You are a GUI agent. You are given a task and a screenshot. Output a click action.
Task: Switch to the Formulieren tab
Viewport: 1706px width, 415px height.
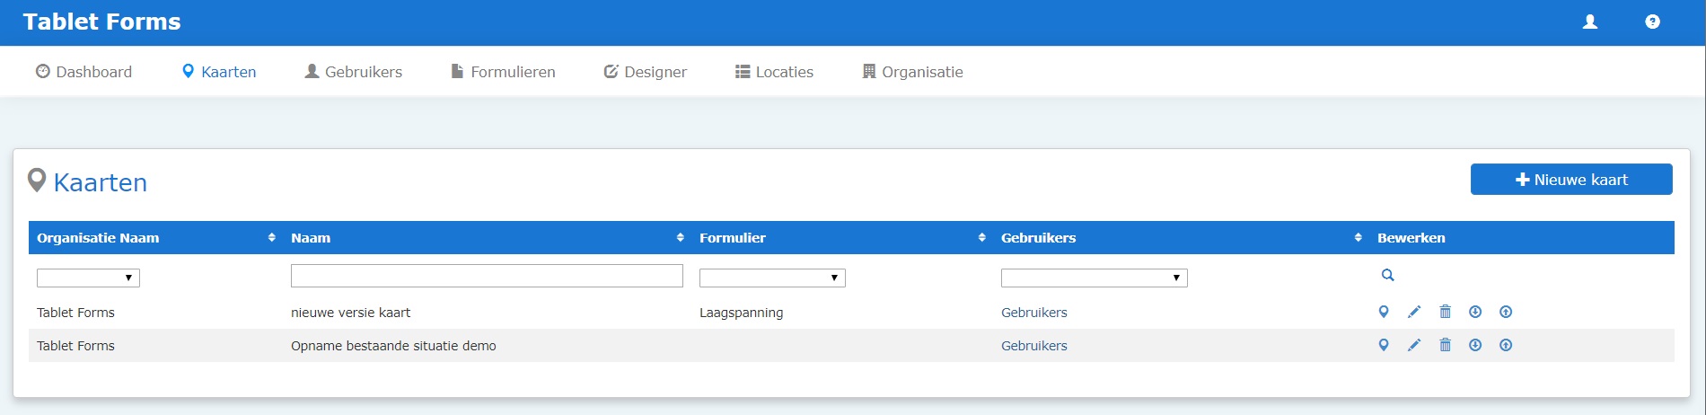[503, 72]
